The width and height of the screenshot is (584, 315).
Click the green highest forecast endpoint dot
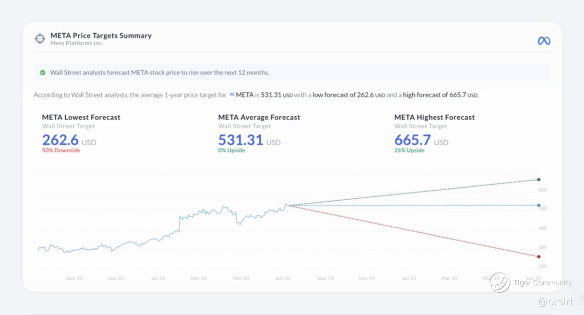click(x=539, y=180)
